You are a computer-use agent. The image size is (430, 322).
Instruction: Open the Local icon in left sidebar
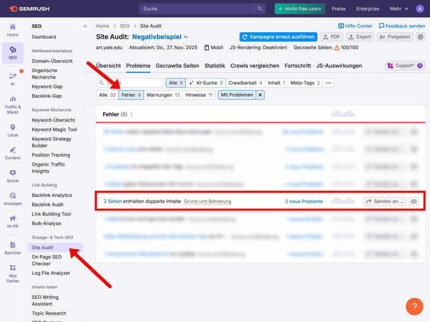coord(12,130)
